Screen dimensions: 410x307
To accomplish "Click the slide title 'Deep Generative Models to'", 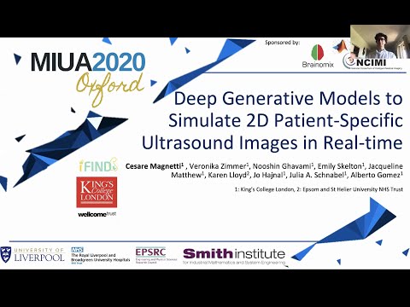I will (x=288, y=99).
